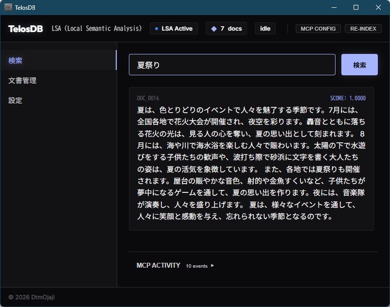
Task: Focus the search field containing 夏祭り
Action: [232, 65]
